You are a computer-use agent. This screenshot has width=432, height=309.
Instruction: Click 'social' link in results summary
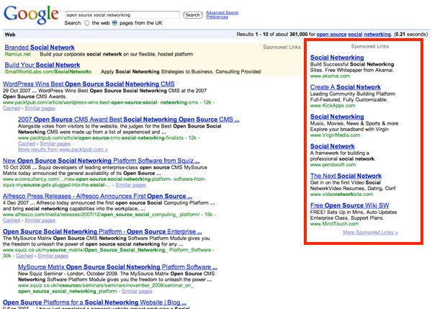point(355,35)
